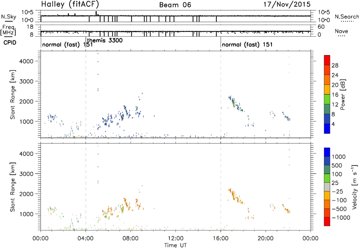Image resolution: width=359 pixels, height=248 pixels.
Task: Click the power echo cluster near 01:00 UT
Action: [52, 118]
